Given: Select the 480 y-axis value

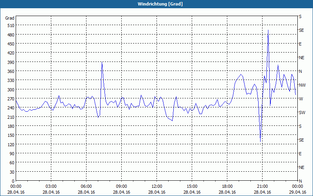Looking at the screenshot, I should tap(11, 35).
